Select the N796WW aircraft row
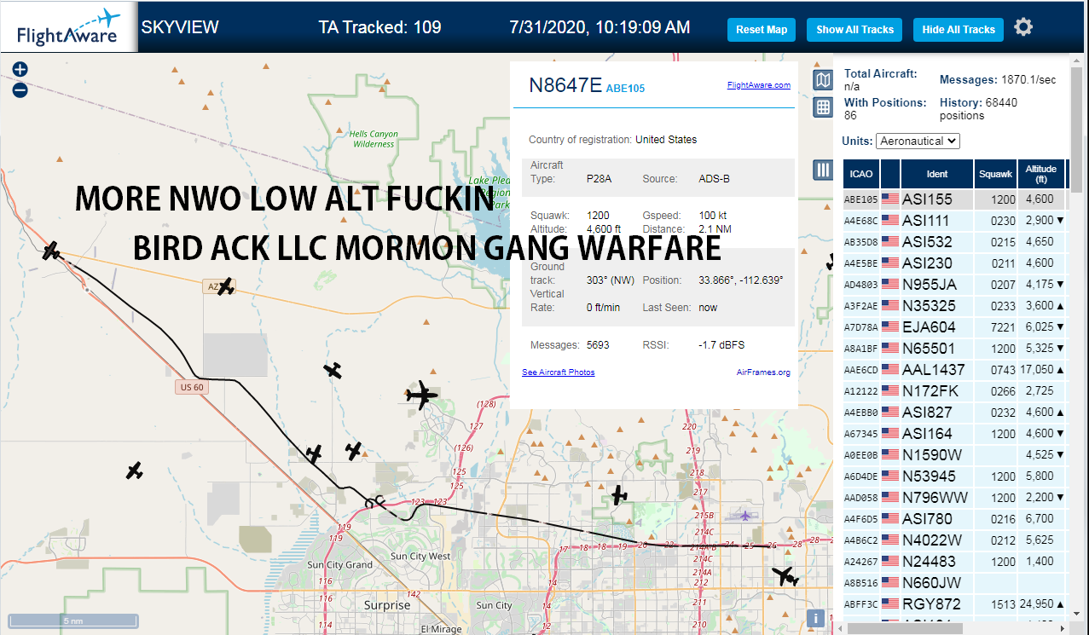 tap(954, 498)
